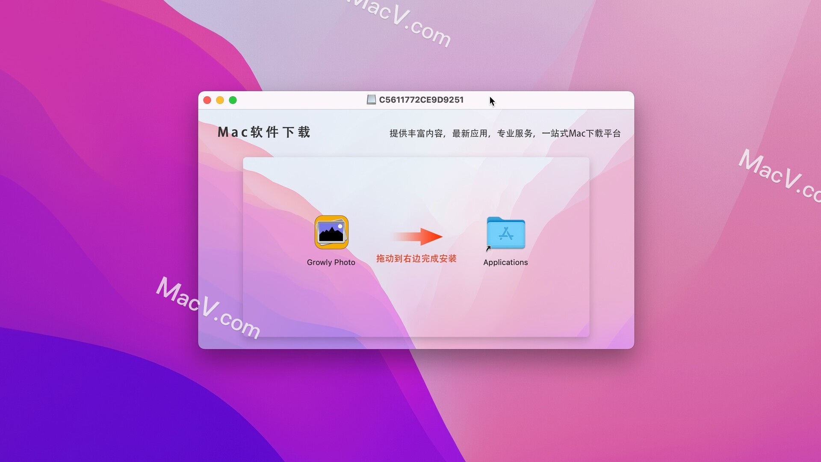The image size is (821, 462).
Task: Click the red close button
Action: point(207,101)
